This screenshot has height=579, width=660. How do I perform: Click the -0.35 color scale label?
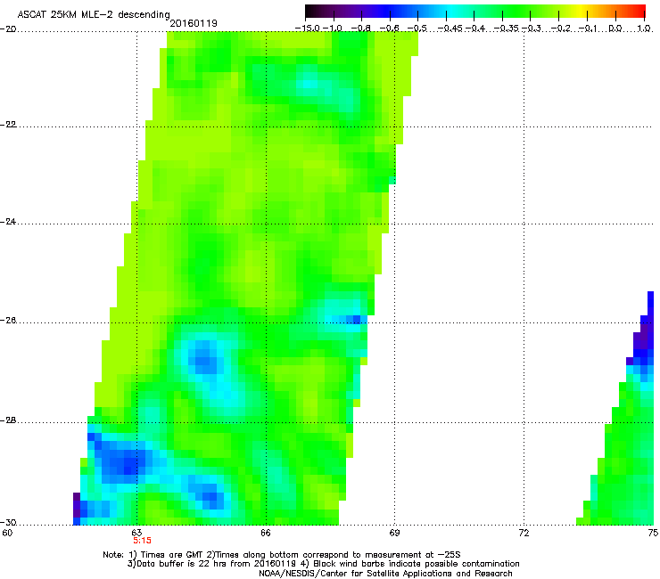coord(507,29)
